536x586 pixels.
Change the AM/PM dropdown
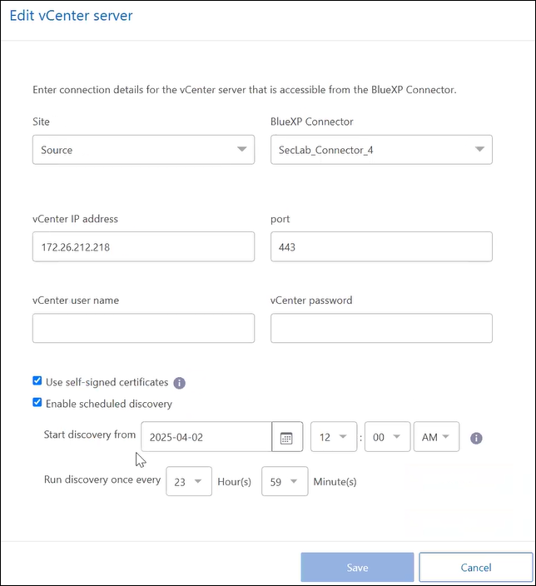[x=436, y=437]
